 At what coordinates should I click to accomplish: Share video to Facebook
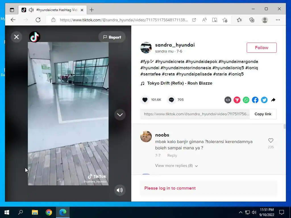point(255,100)
